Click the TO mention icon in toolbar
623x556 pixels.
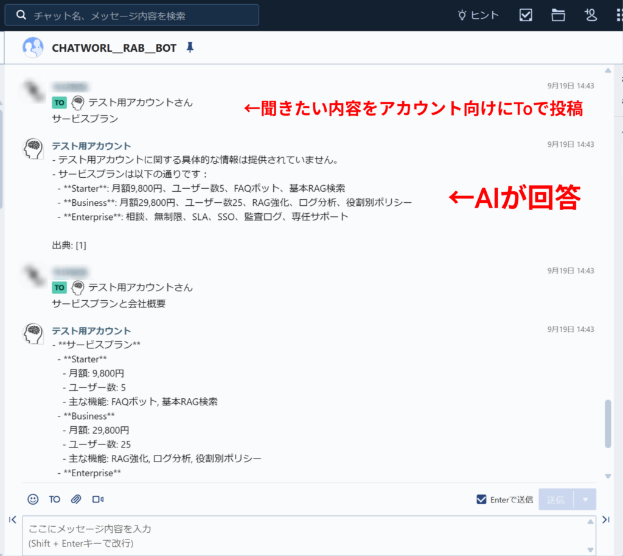(55, 499)
